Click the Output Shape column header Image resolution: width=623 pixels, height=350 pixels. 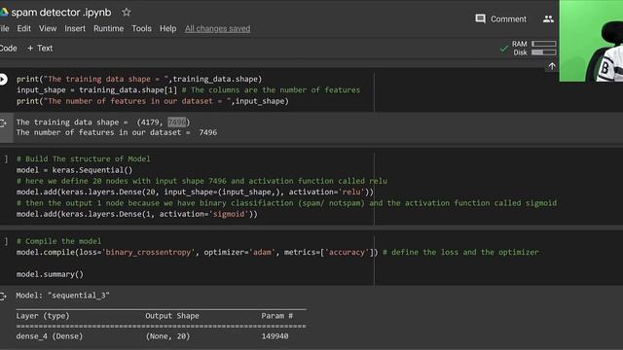pos(172,316)
